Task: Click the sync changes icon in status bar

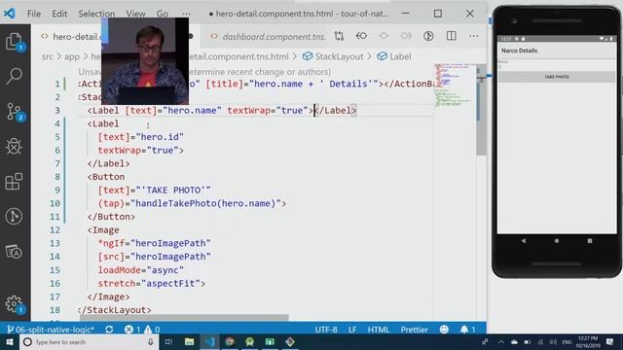Action: [109, 330]
